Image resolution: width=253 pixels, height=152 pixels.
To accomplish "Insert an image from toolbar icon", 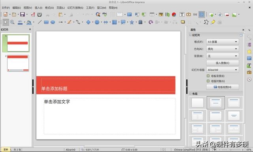I will [x=161, y=15].
